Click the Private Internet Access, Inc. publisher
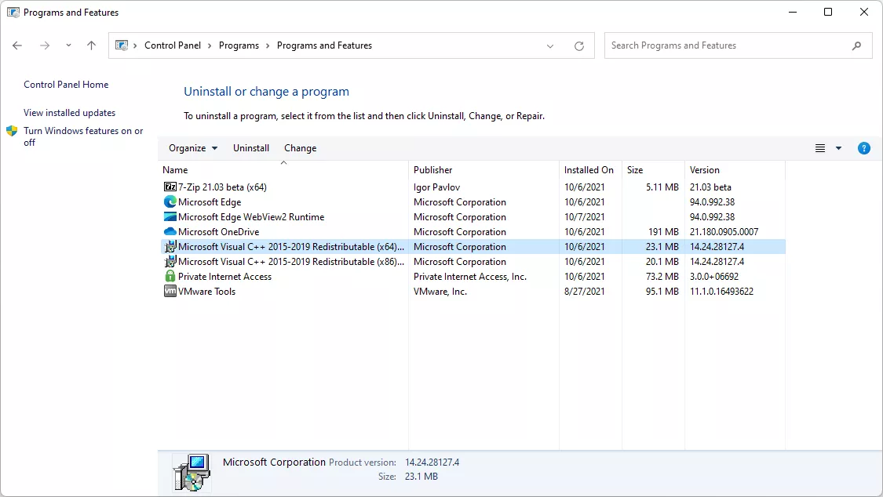The image size is (883, 497). tap(470, 277)
